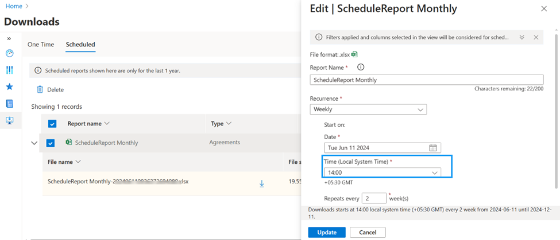
Task: Open the Date calendar picker icon
Action: (433, 148)
